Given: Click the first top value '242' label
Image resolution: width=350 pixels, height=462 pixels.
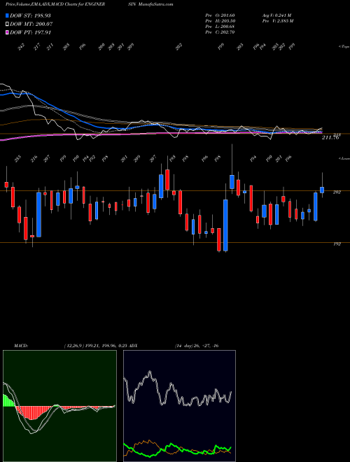Looking at the screenshot, I should point(20,47).
